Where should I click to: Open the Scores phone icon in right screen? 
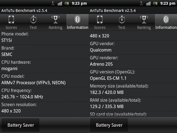click(x=100, y=19)
